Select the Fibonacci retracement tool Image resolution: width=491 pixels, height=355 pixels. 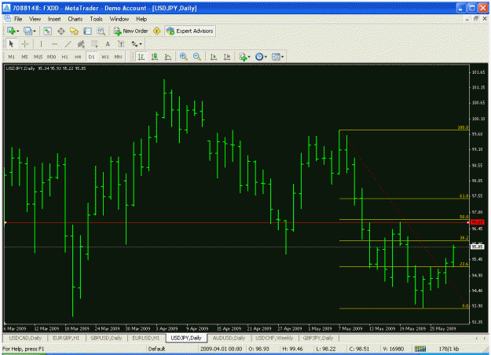[x=94, y=44]
